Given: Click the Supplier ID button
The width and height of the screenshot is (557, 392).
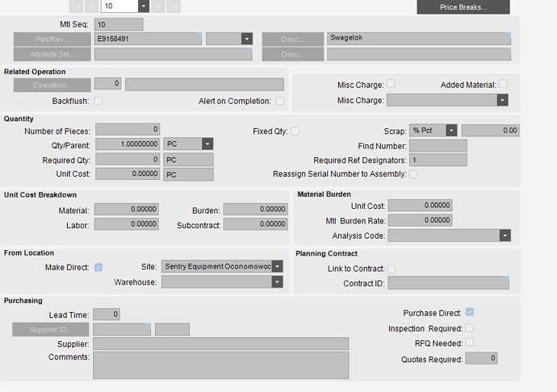Looking at the screenshot, I should click(50, 330).
